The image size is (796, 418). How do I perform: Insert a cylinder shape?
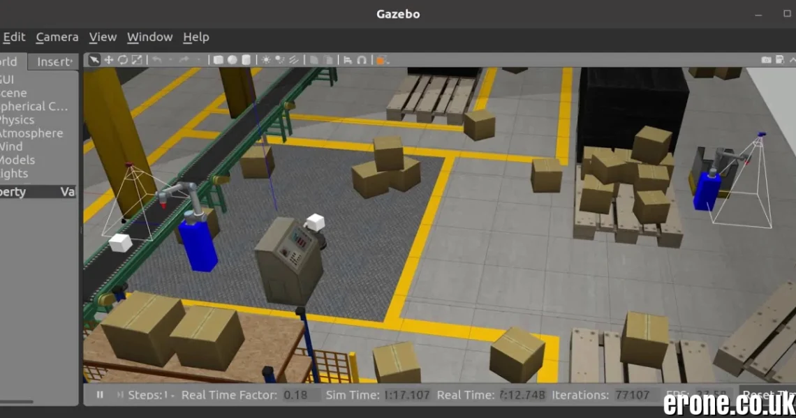(x=246, y=60)
